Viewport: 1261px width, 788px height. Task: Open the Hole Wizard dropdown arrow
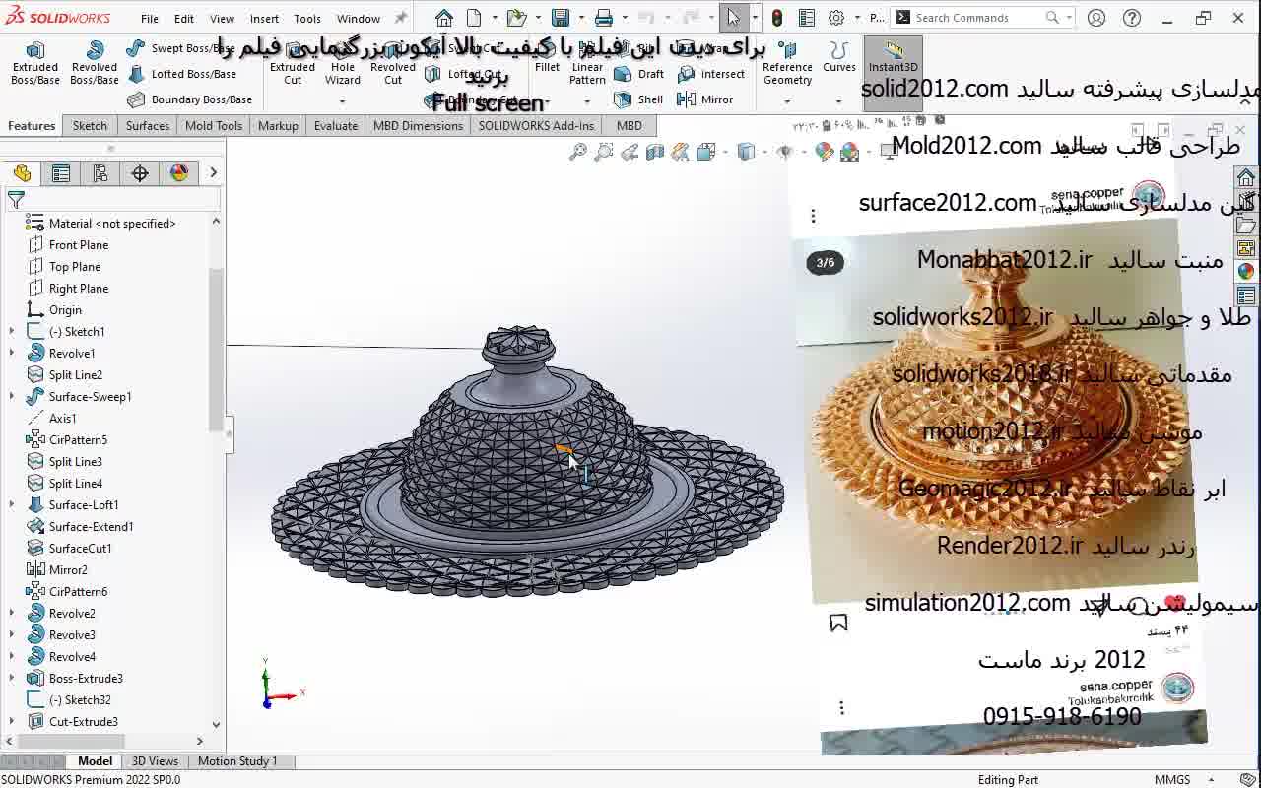click(343, 100)
